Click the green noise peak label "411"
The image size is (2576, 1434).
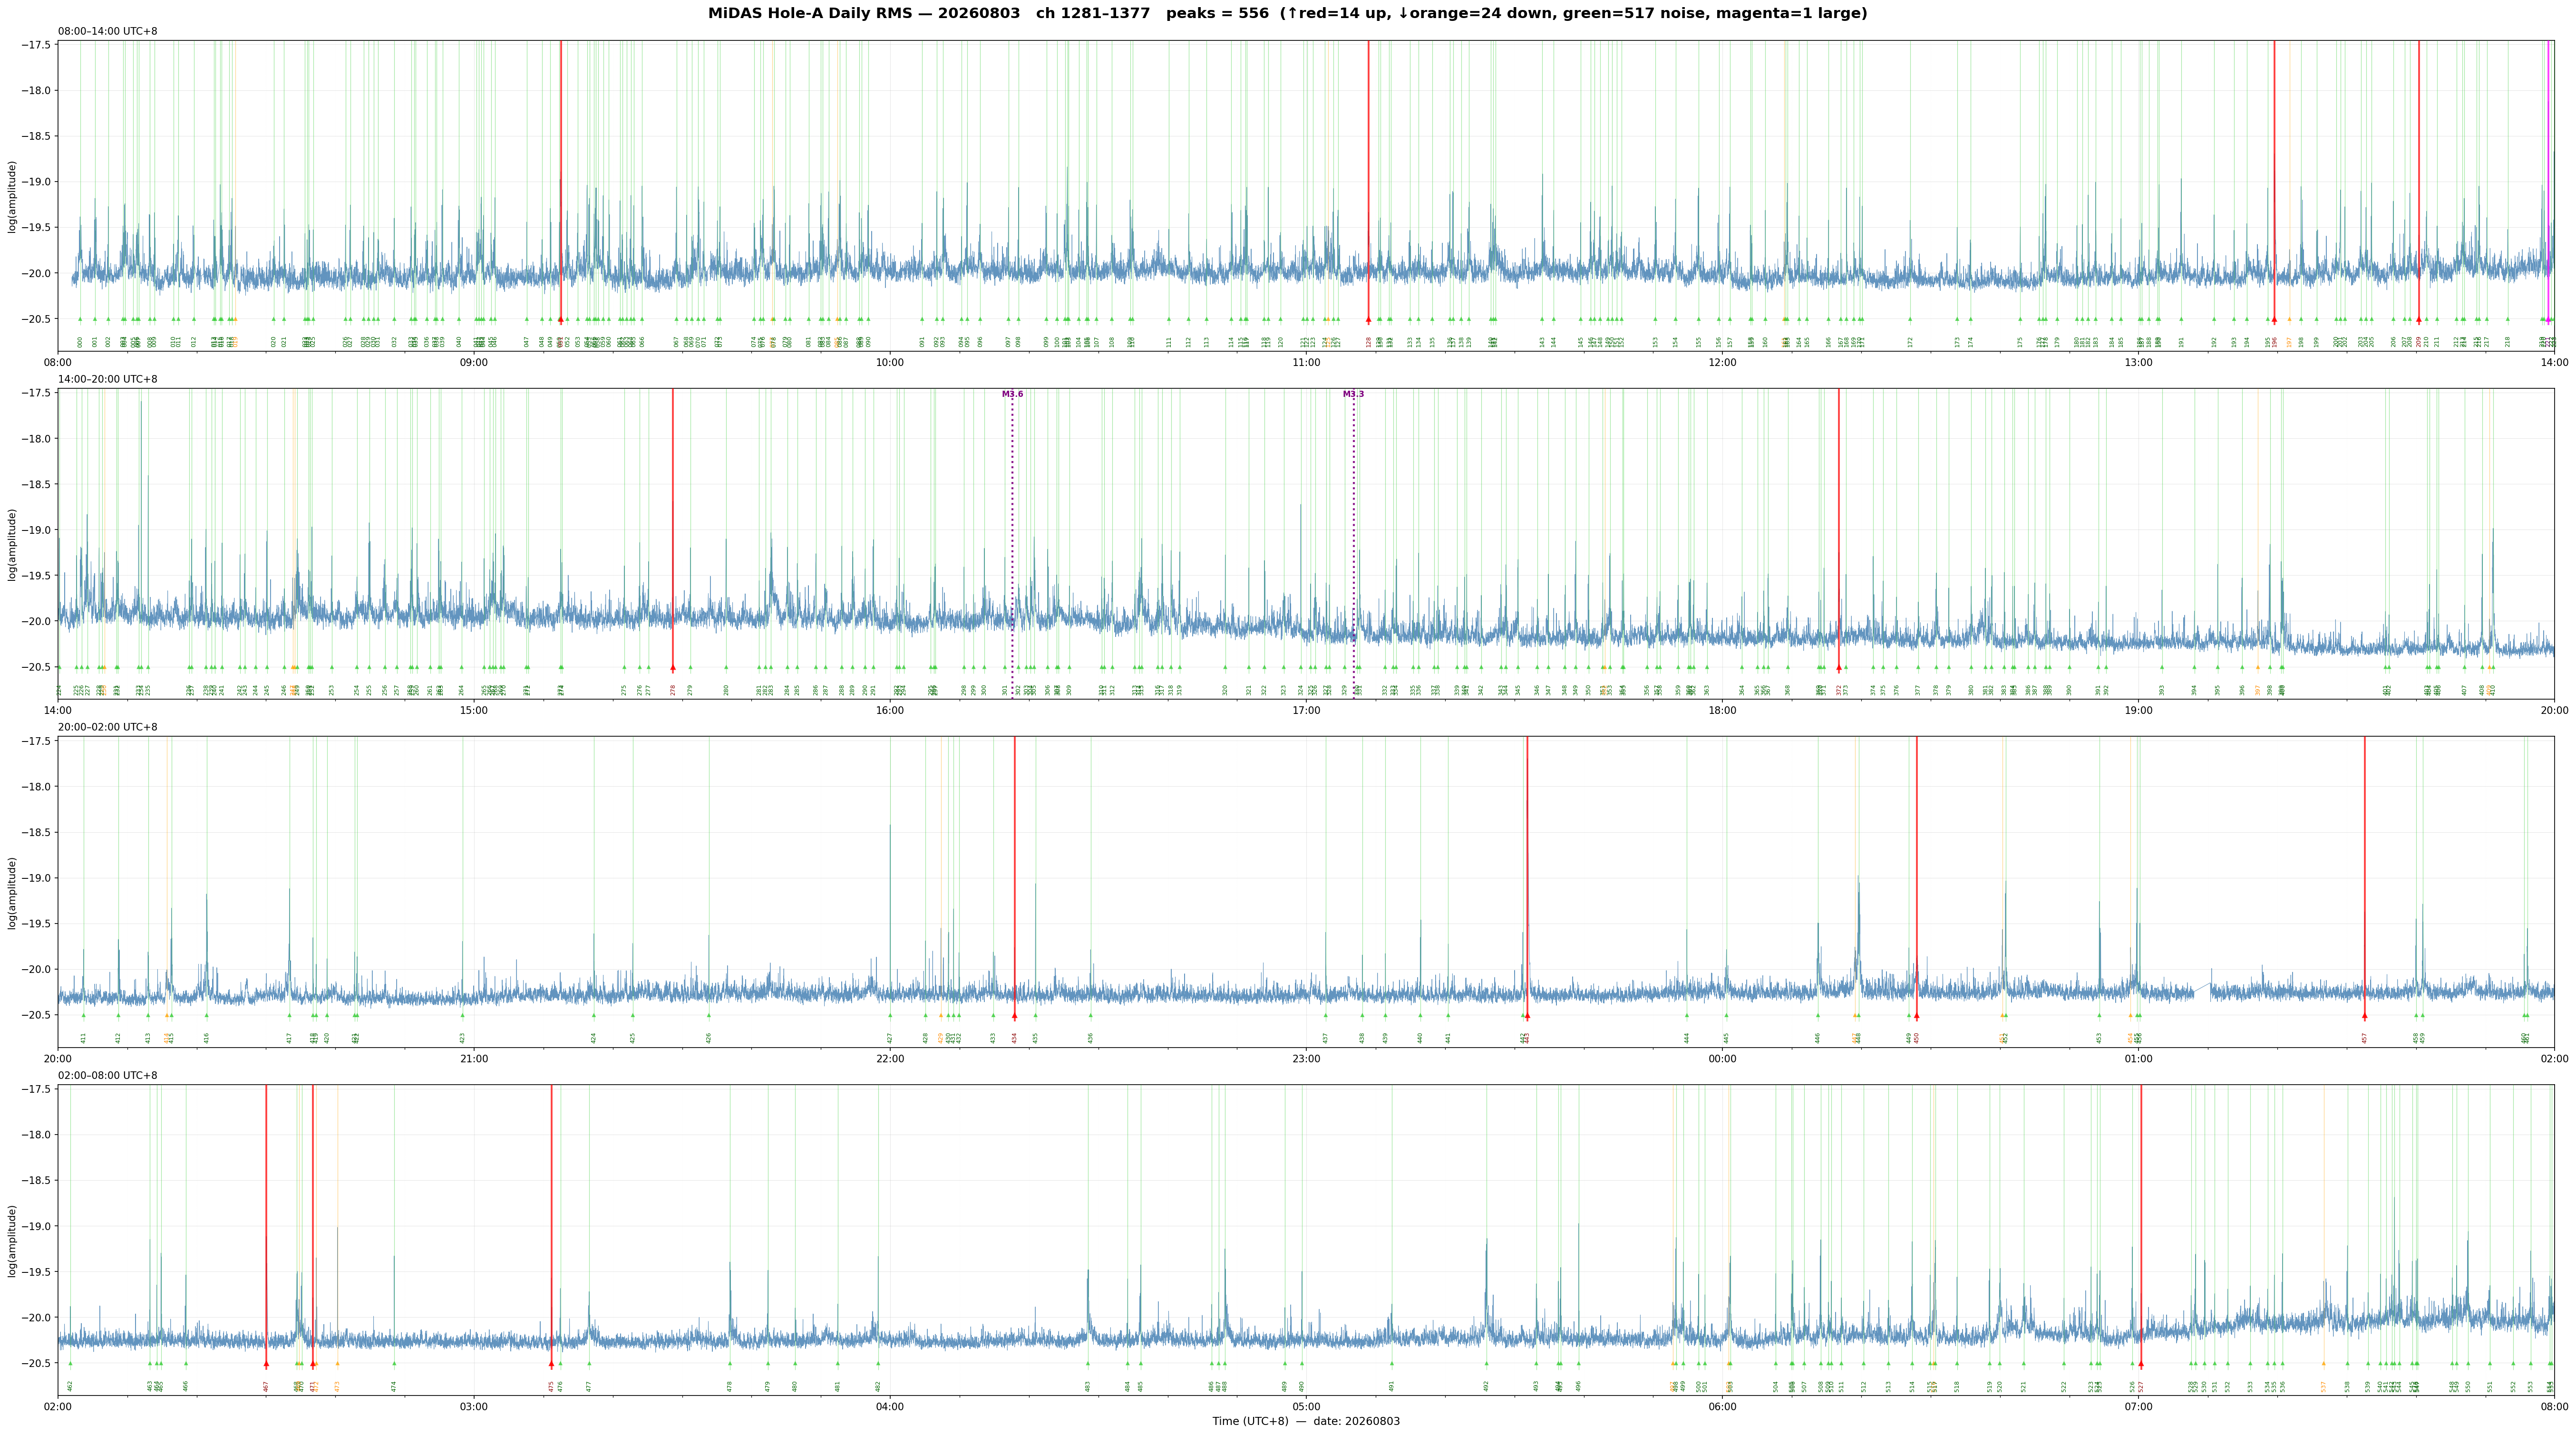83,1038
